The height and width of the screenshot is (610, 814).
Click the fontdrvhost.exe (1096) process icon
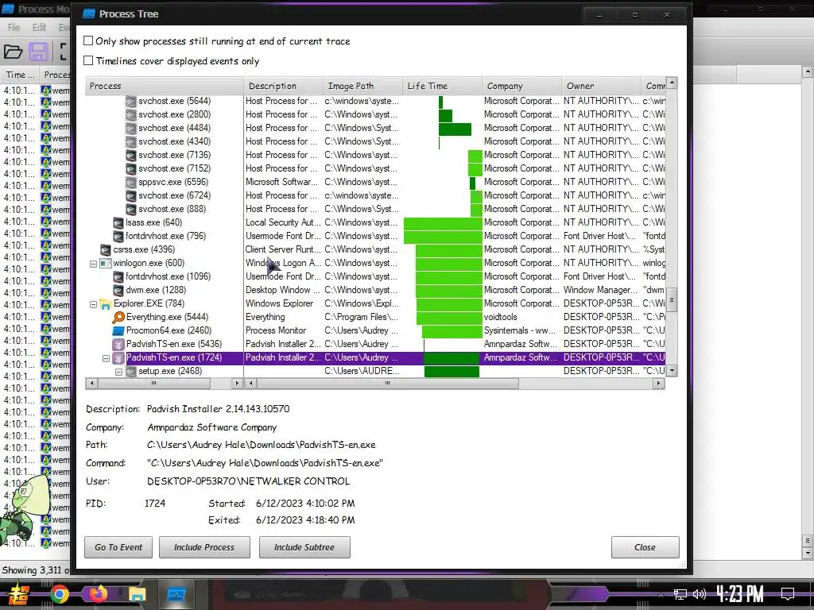coord(118,276)
